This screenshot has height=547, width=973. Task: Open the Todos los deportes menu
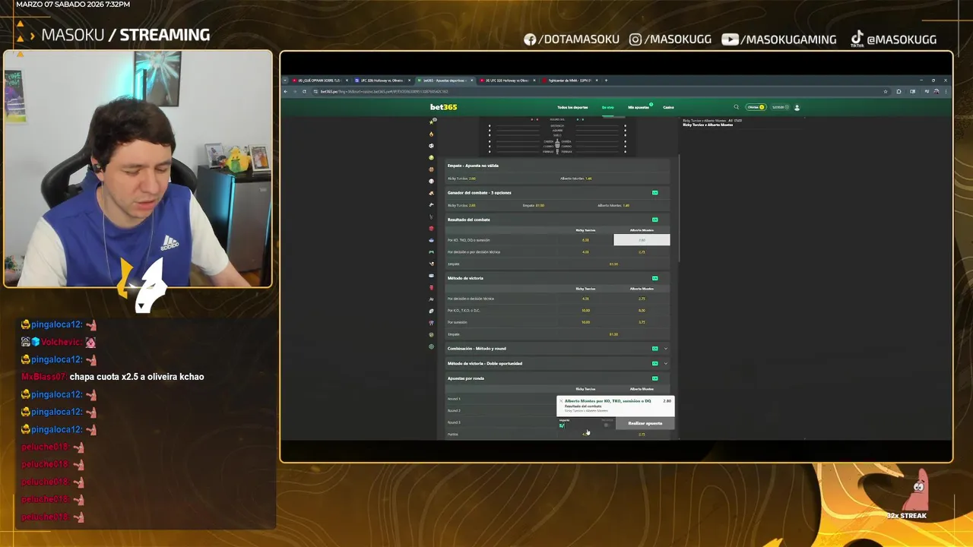(x=572, y=107)
